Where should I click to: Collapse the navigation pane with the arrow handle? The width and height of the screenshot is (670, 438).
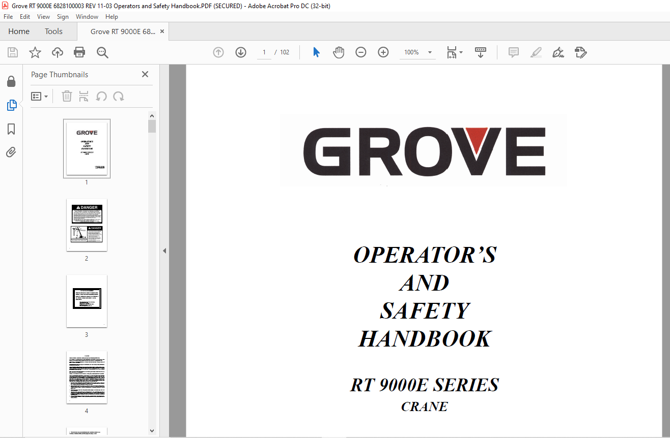point(164,251)
